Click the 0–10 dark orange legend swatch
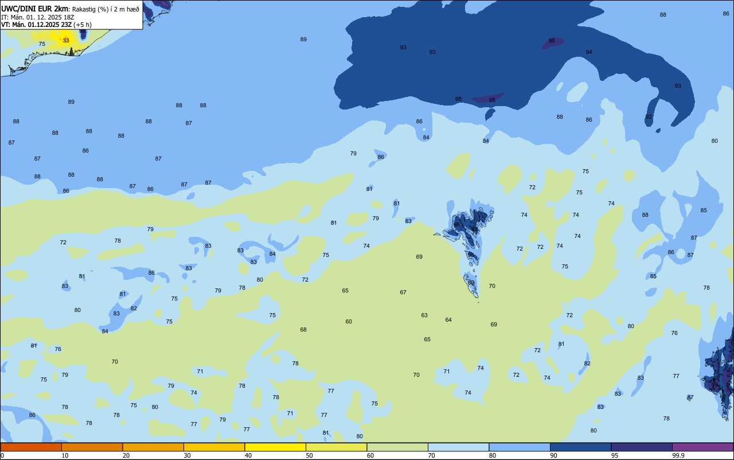The height and width of the screenshot is (460, 734). click(x=31, y=447)
